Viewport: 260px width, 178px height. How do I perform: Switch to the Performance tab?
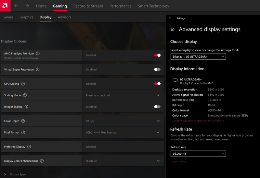point(120,6)
